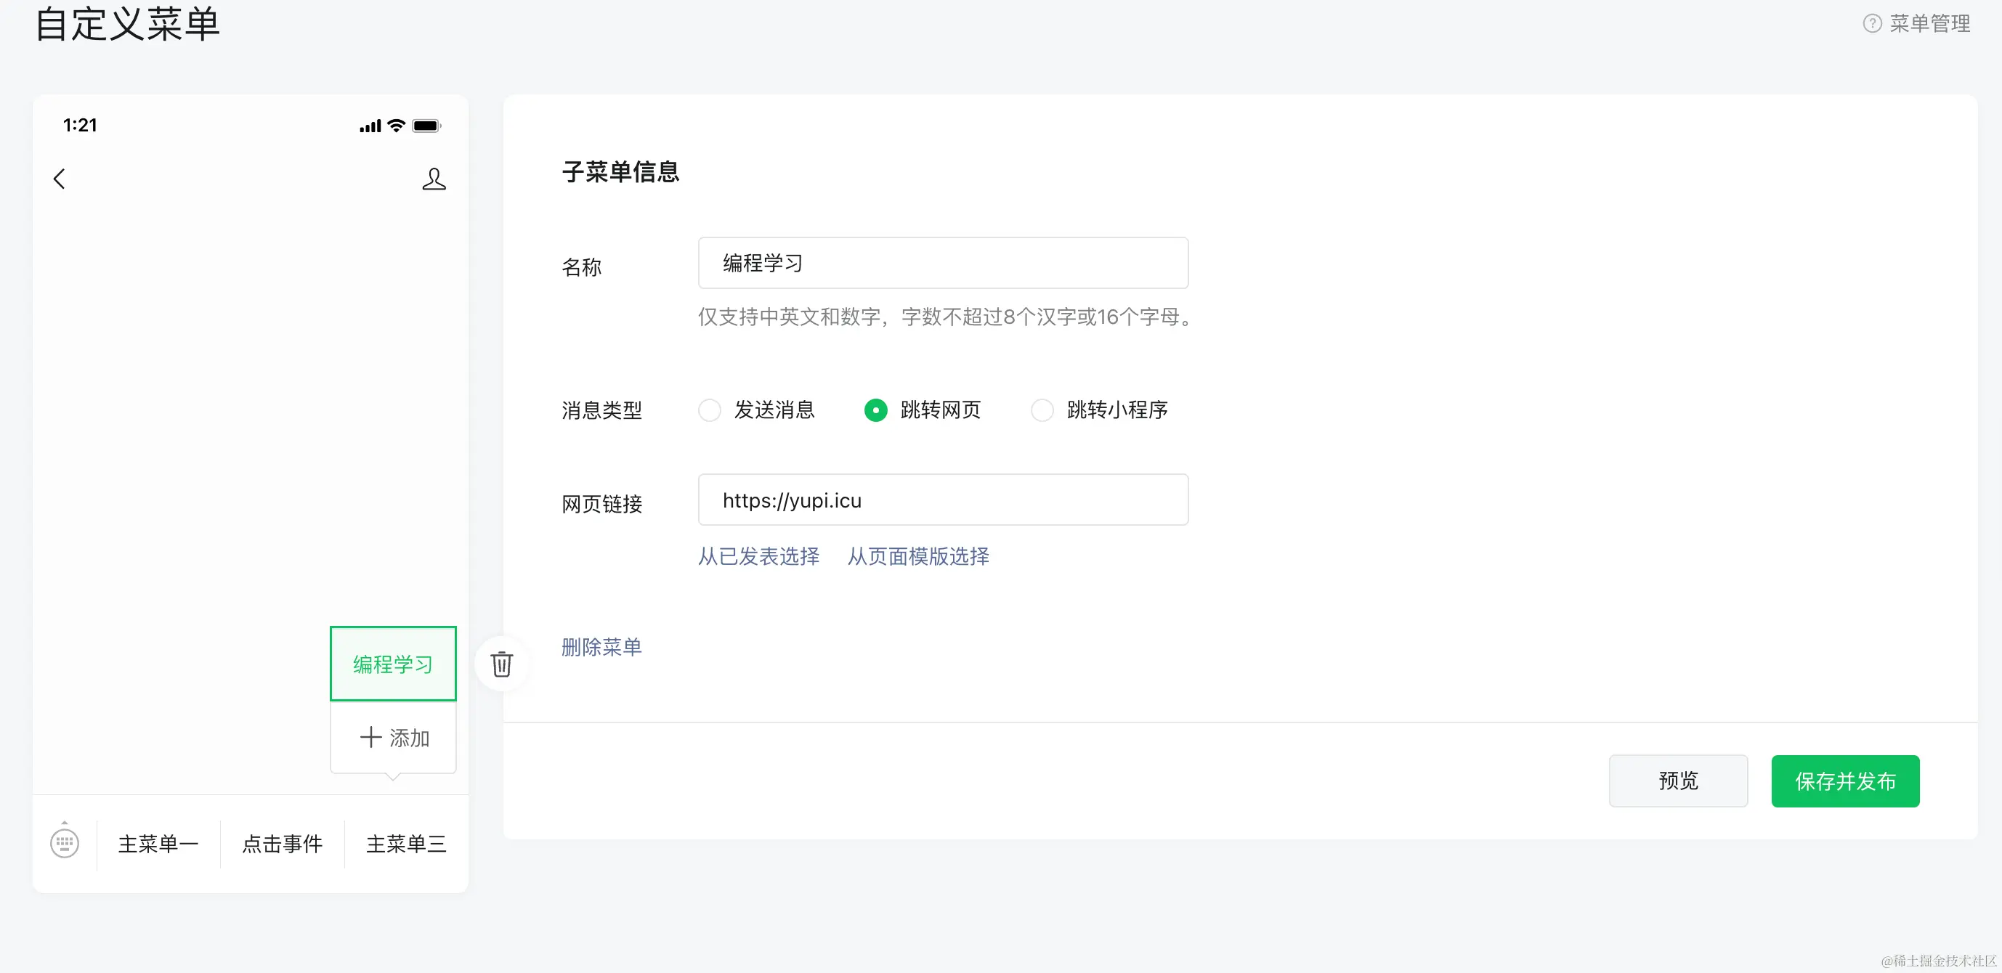Viewport: 2002px width, 973px height.
Task: Open the user profile icon in preview
Action: click(434, 179)
